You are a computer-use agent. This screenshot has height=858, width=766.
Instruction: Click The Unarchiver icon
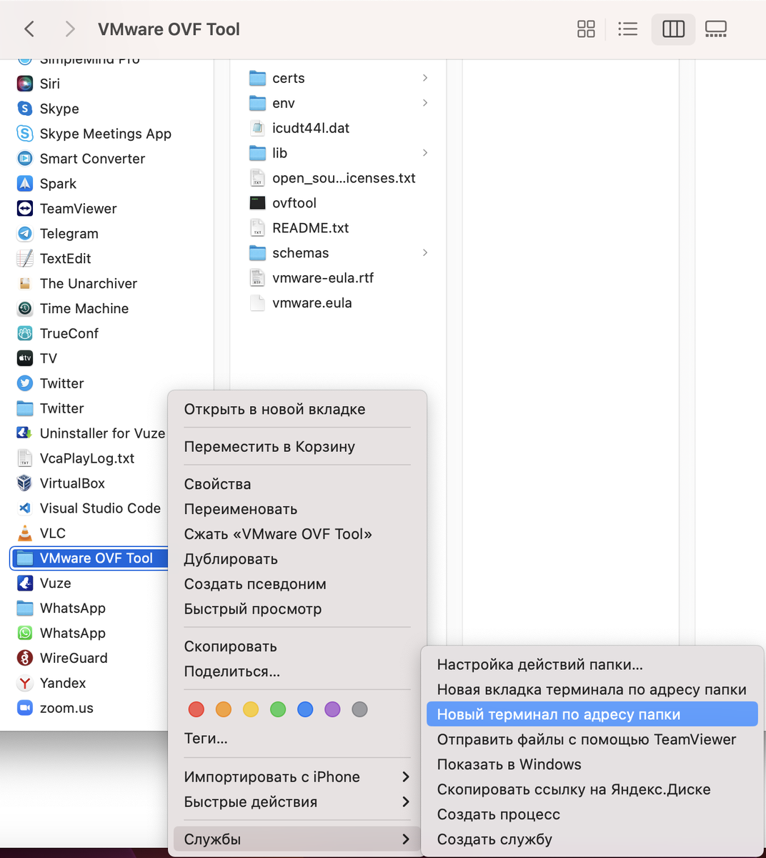click(25, 283)
